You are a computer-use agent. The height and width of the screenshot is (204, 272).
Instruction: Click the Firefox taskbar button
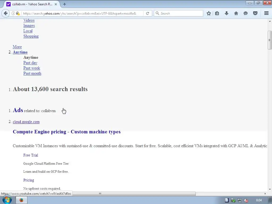pyautogui.click(x=22, y=200)
